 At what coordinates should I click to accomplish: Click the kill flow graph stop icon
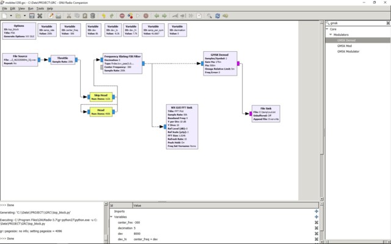146,16
